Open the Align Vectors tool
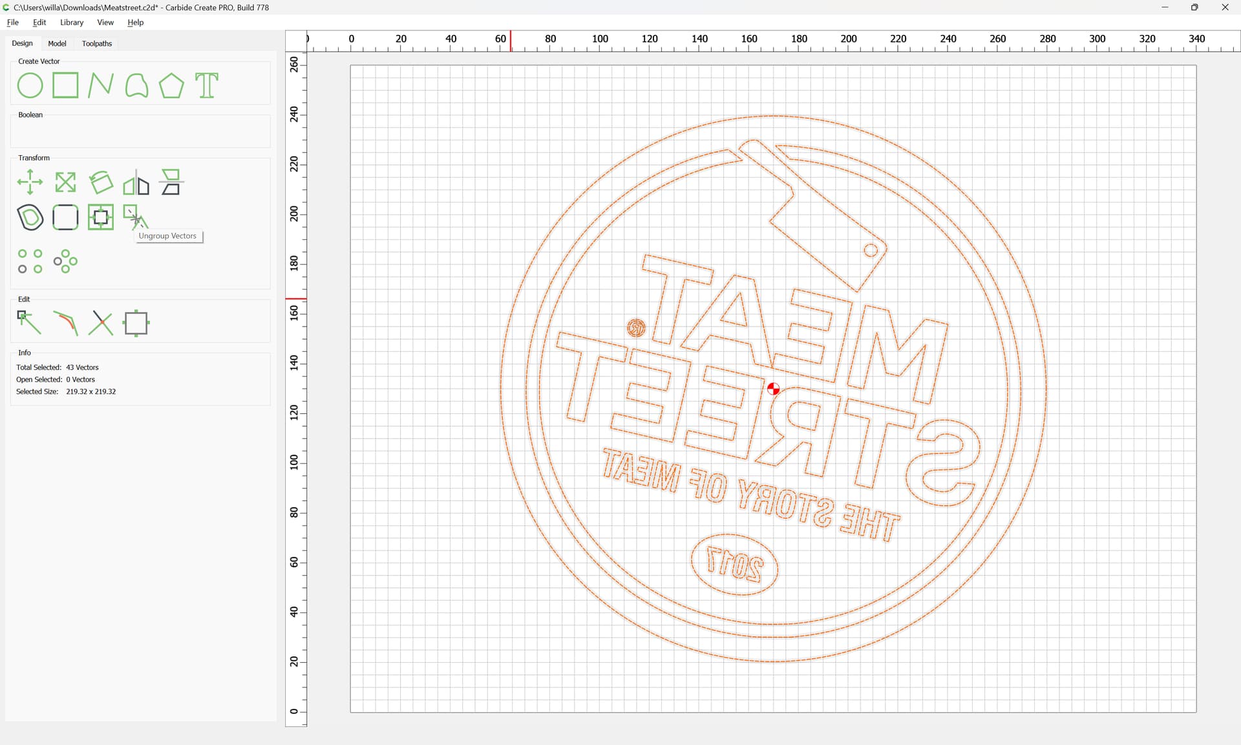Screen dimensions: 1241x745 [171, 182]
